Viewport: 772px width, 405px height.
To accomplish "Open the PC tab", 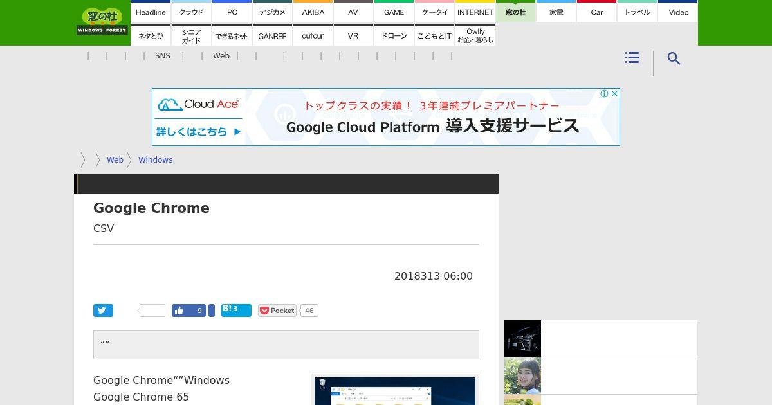I will point(232,12).
